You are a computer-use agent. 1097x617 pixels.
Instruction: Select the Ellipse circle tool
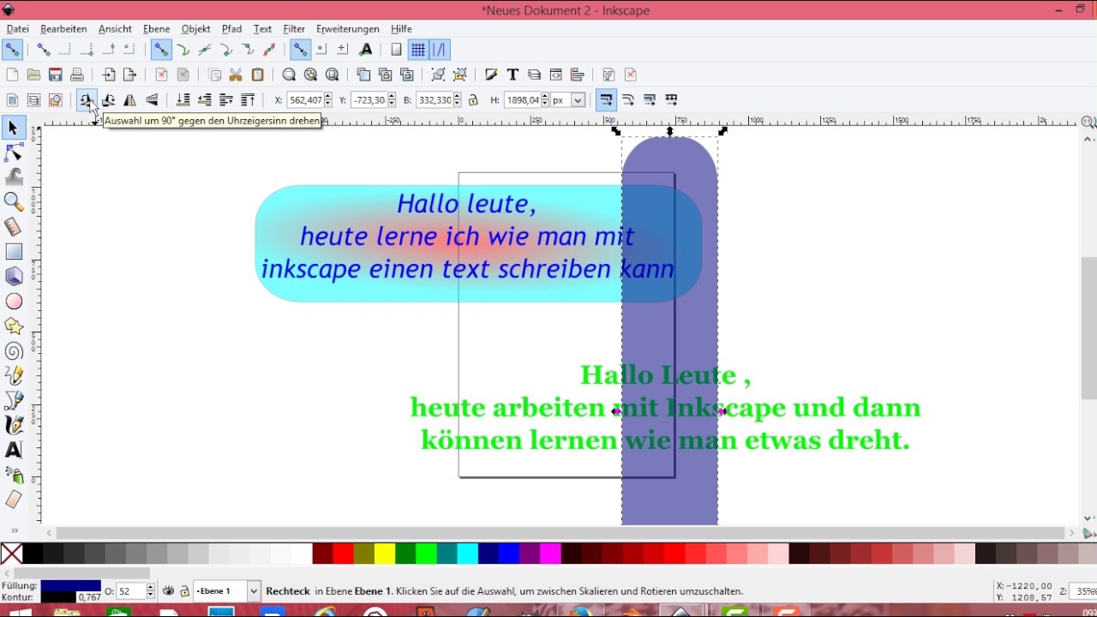pyautogui.click(x=13, y=301)
